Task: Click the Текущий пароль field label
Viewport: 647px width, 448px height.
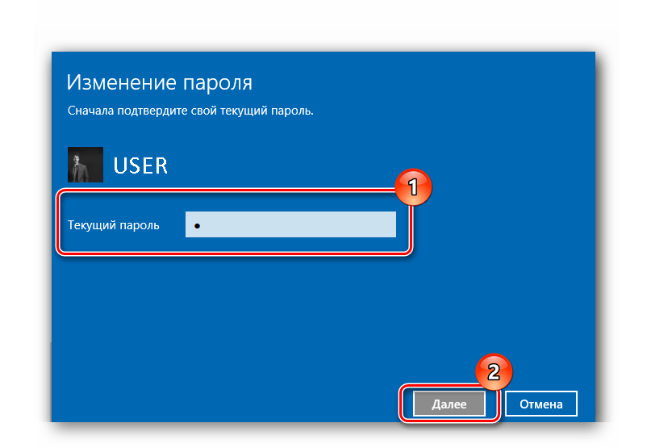Action: click(114, 225)
